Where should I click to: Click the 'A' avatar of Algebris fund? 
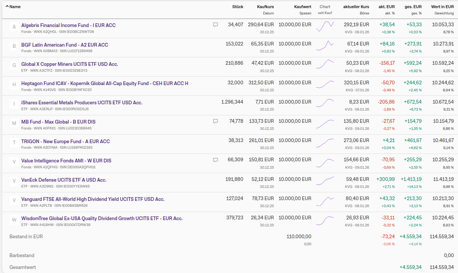[14, 27]
